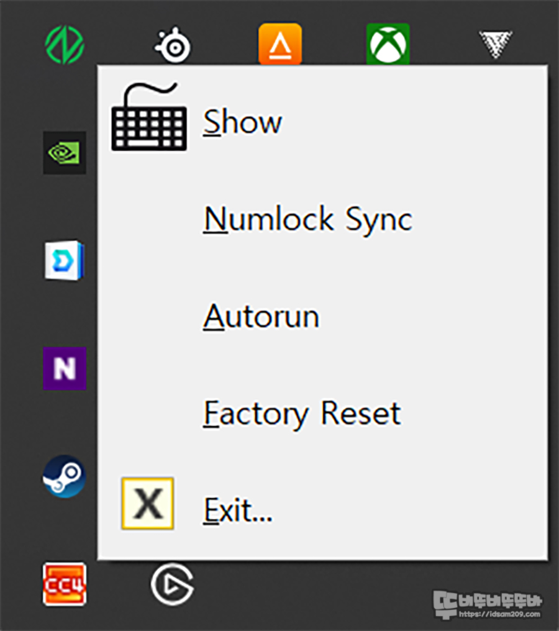The width and height of the screenshot is (559, 631).
Task: Open the green N tray icon
Action: (x=65, y=45)
